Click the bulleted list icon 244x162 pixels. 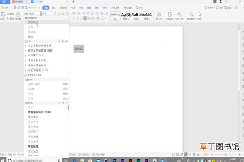click(x=74, y=14)
